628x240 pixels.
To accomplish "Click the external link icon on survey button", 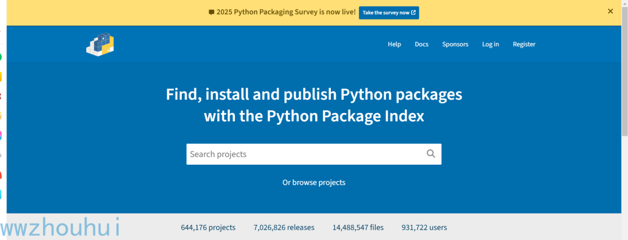I will [x=413, y=12].
